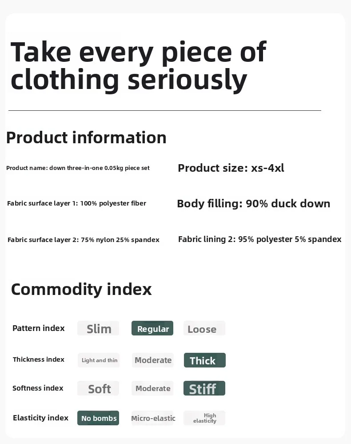351x444 pixels.
Task: Select the Regular pattern option
Action: pyautogui.click(x=152, y=329)
